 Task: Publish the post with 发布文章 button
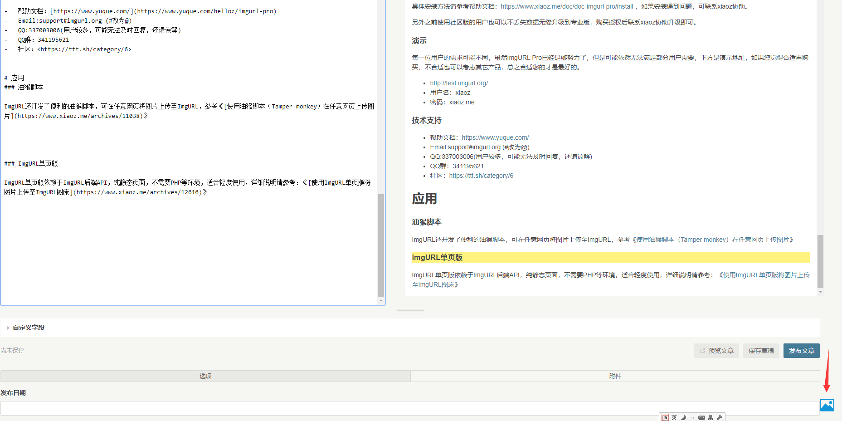pyautogui.click(x=801, y=351)
